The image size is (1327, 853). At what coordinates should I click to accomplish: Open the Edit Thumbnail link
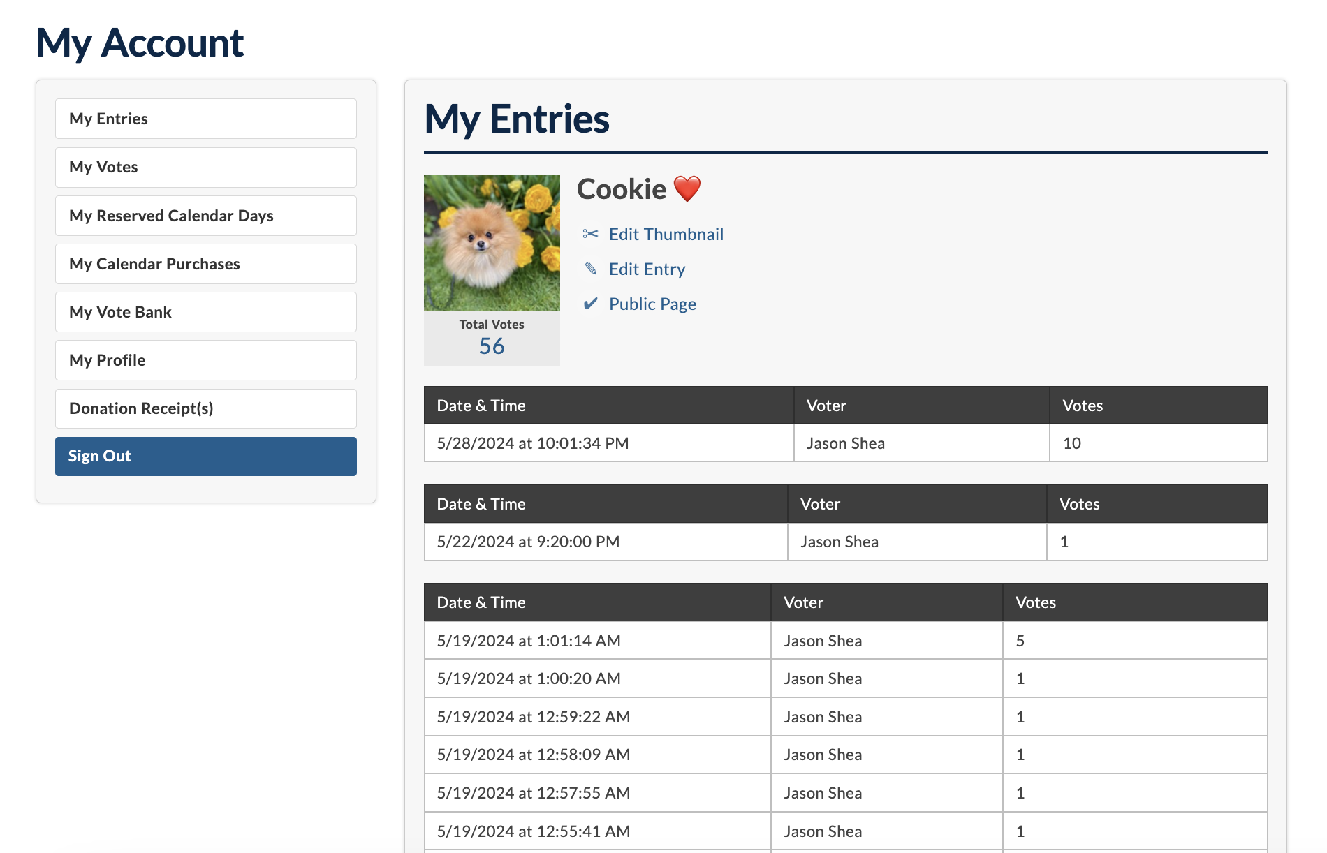point(666,235)
